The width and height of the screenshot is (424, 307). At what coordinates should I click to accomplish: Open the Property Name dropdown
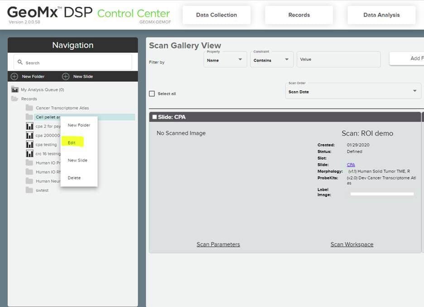(225, 60)
